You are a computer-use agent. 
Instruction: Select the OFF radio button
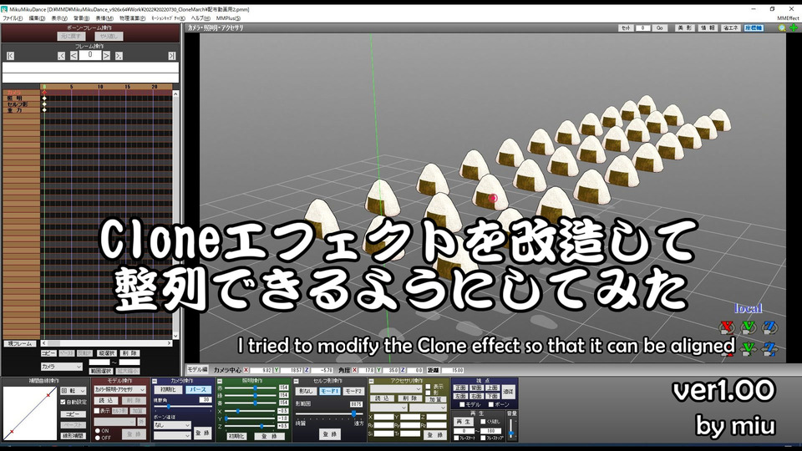coord(98,438)
